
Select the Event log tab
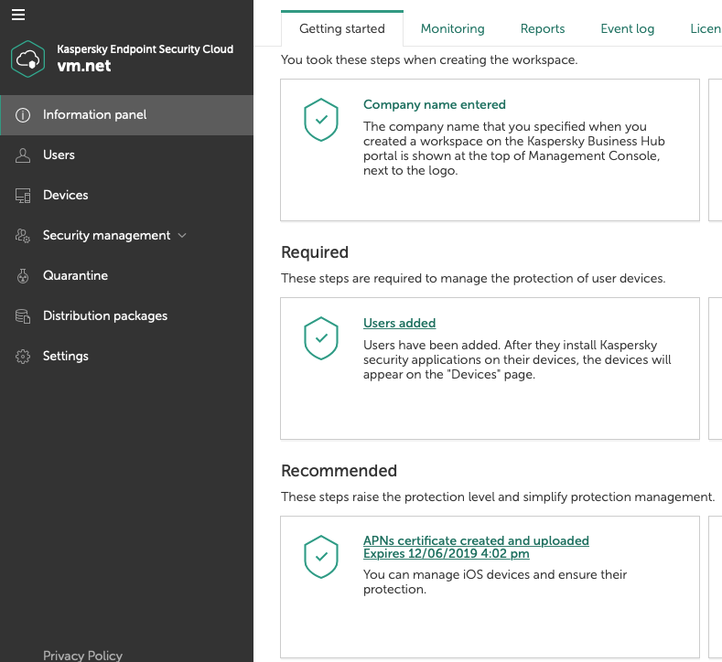pyautogui.click(x=627, y=29)
